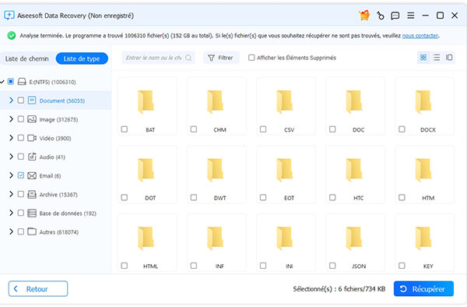Click the Image category icon
Viewport: 467px width, 307px height.
32,119
